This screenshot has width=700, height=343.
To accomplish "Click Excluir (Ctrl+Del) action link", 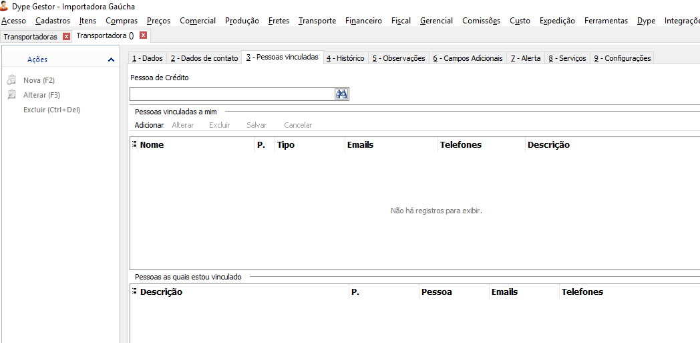I will (52, 110).
